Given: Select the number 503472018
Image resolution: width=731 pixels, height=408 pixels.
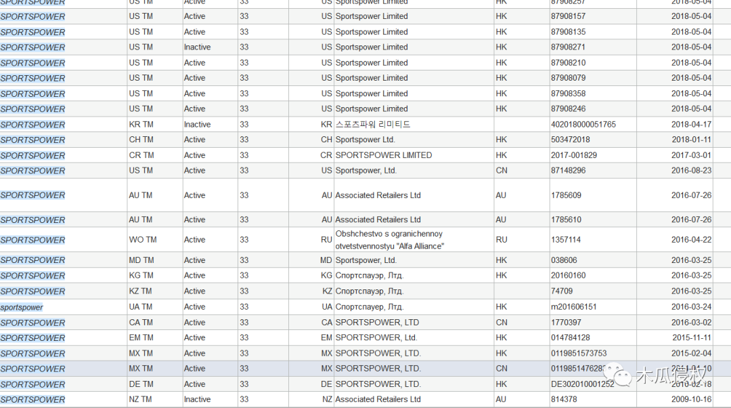Looking at the screenshot, I should point(570,140).
